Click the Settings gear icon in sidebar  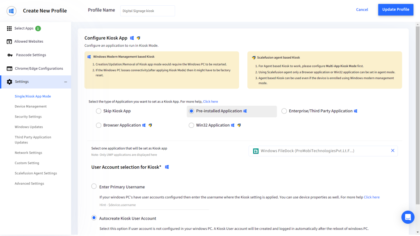click(9, 82)
